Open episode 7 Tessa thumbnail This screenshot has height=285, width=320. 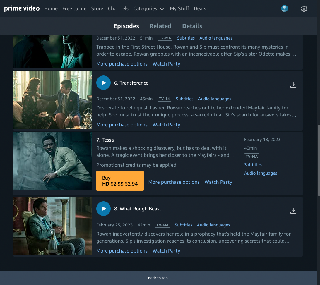click(x=52, y=161)
